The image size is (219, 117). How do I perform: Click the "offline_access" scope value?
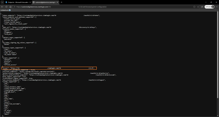pos(10,65)
